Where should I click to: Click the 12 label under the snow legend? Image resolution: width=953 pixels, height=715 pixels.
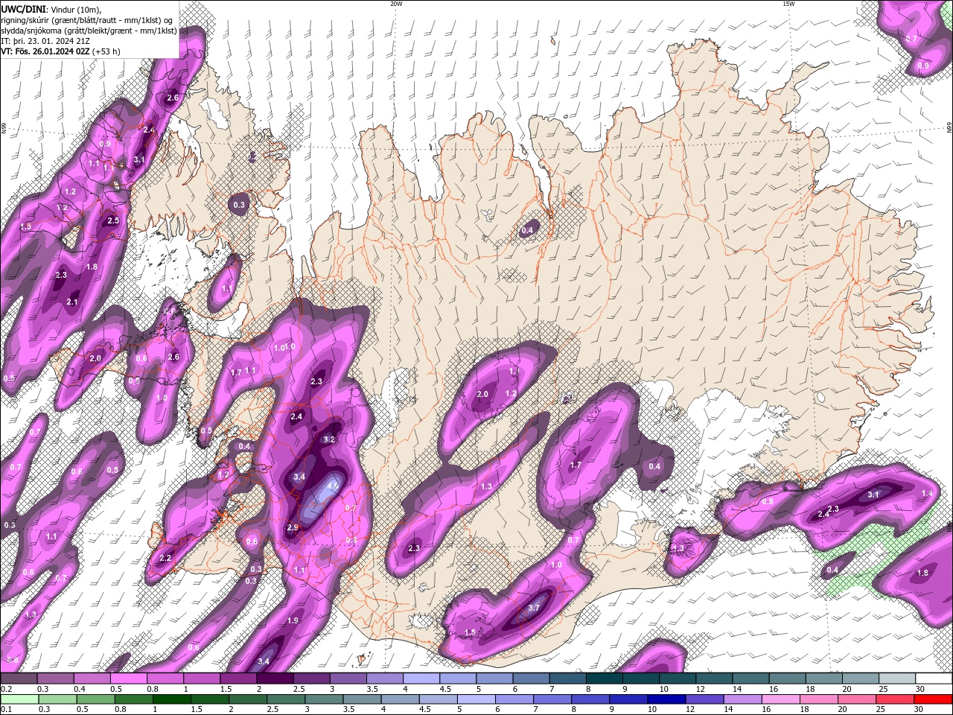(x=699, y=689)
